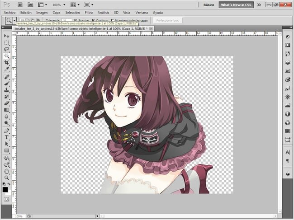Open the Imagen menu
This screenshot has width=294, height=220.
pos(42,13)
